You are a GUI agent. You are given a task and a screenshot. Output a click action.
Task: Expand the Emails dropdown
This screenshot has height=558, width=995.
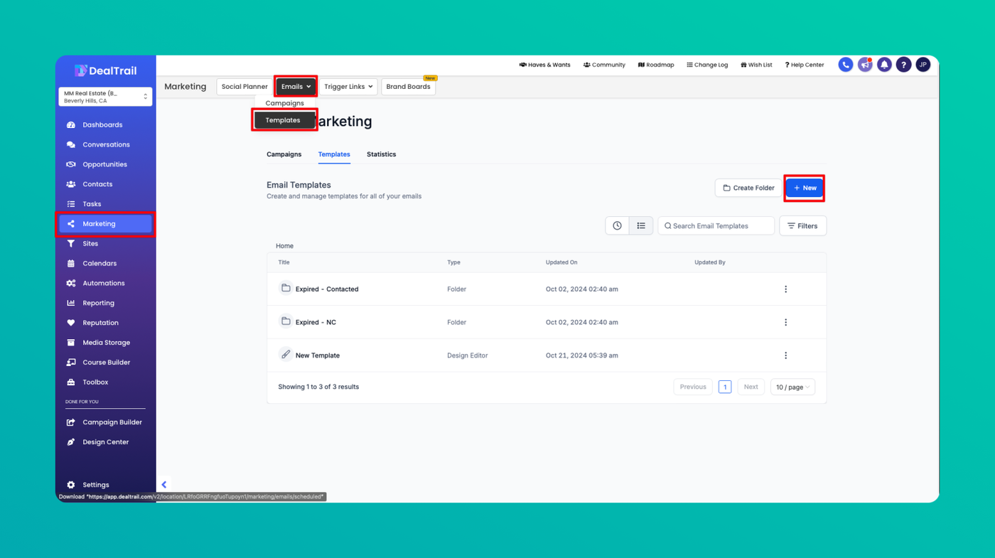point(296,87)
